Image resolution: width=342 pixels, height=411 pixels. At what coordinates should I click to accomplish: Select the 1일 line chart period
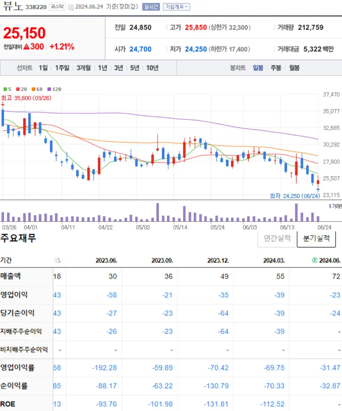(43, 68)
